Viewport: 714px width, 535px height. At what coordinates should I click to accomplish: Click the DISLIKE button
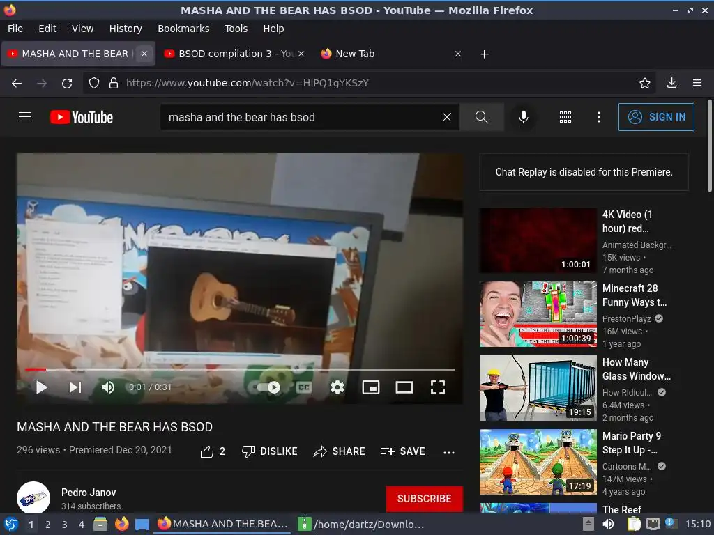pos(269,451)
